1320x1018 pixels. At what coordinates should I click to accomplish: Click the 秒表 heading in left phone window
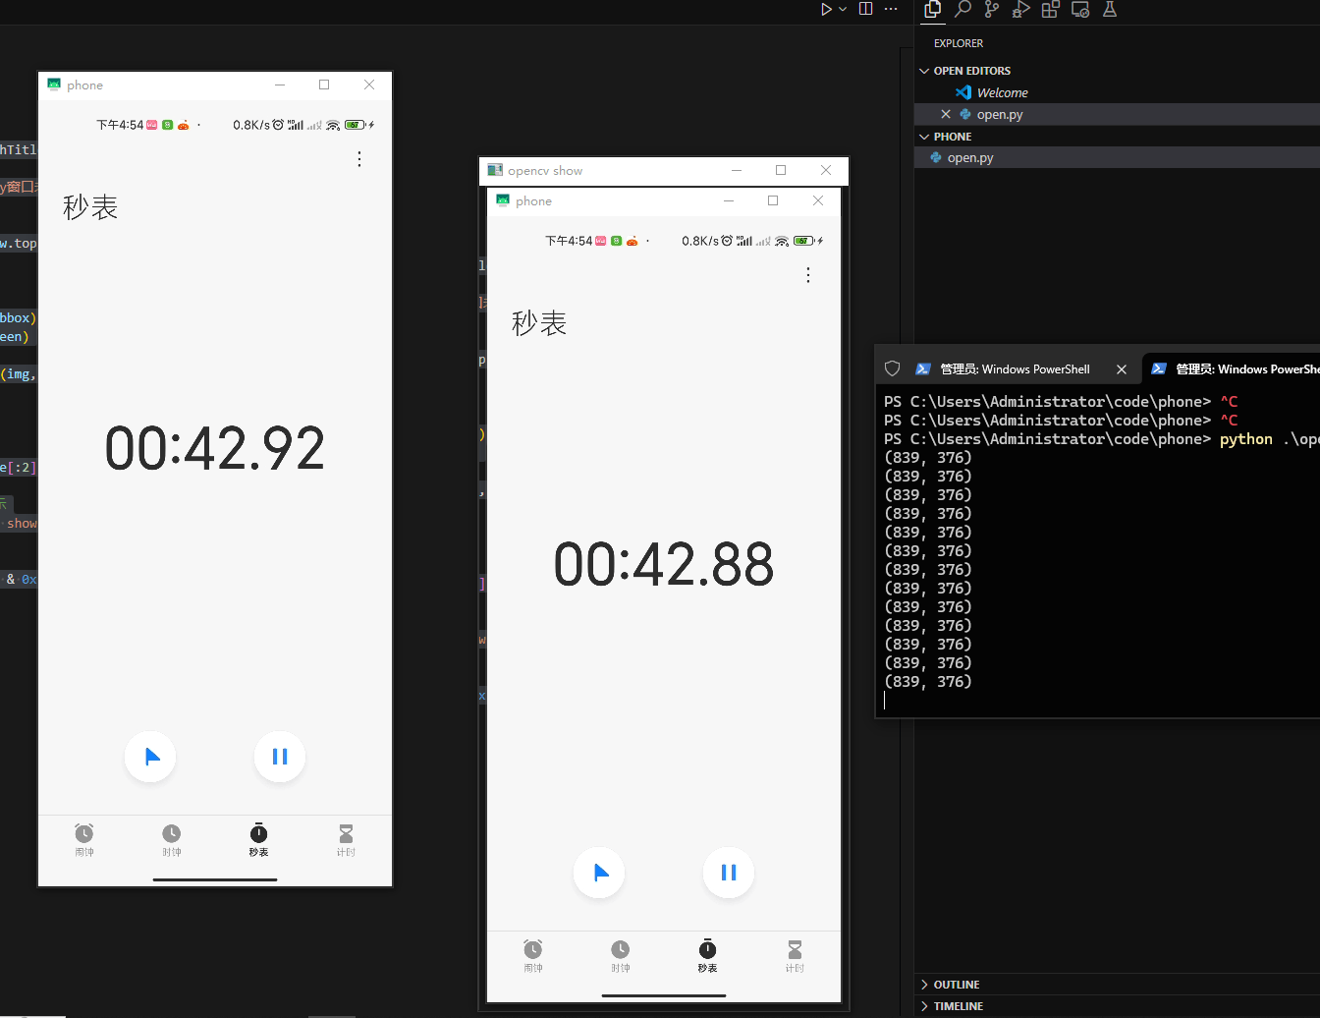90,207
